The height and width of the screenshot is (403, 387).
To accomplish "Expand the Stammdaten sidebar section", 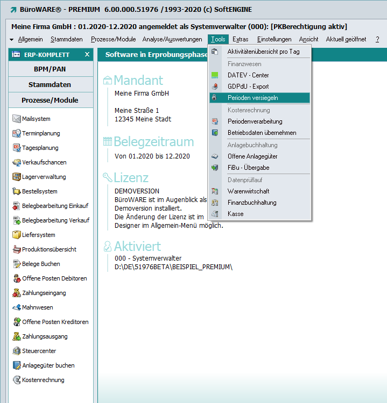I will 51,85.
